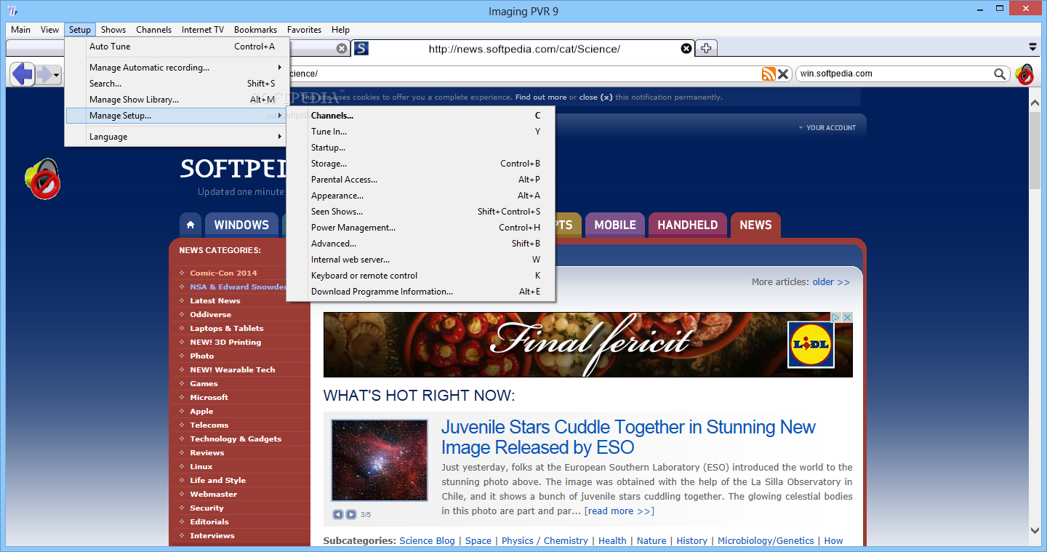Open the Juvenile Stars article headline
Image resolution: width=1047 pixels, height=552 pixels.
pyautogui.click(x=628, y=437)
